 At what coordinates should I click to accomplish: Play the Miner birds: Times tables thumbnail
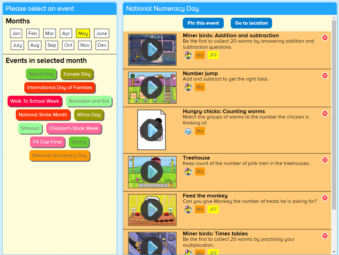click(152, 244)
